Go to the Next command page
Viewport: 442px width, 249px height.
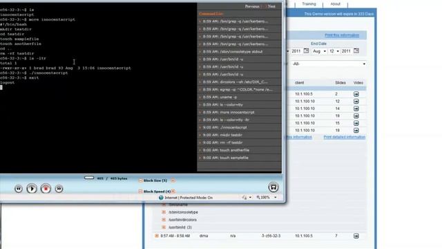click(271, 6)
